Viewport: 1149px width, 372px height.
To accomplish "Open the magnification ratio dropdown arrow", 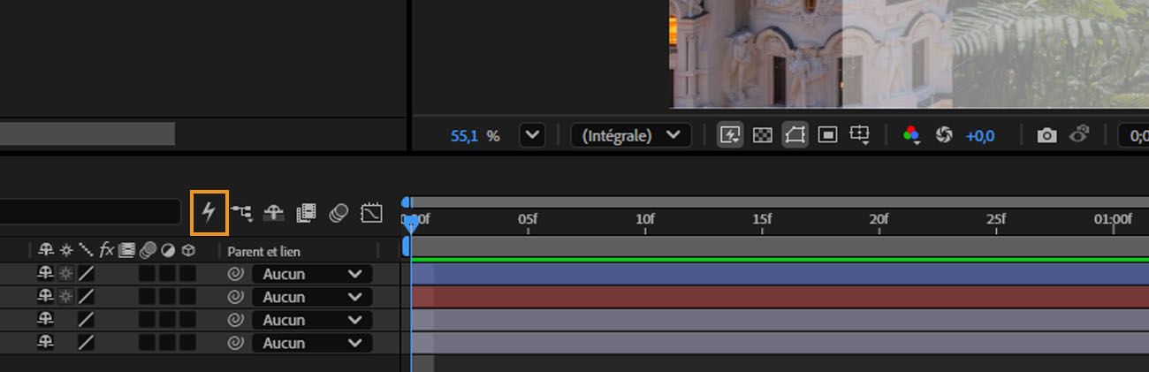I will [531, 135].
